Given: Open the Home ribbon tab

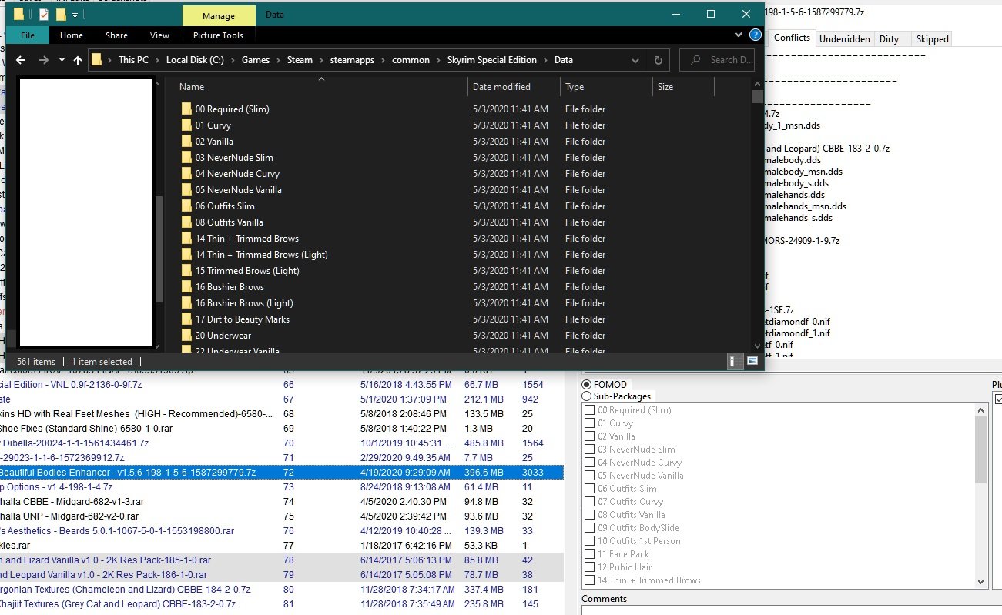Looking at the screenshot, I should 72,35.
